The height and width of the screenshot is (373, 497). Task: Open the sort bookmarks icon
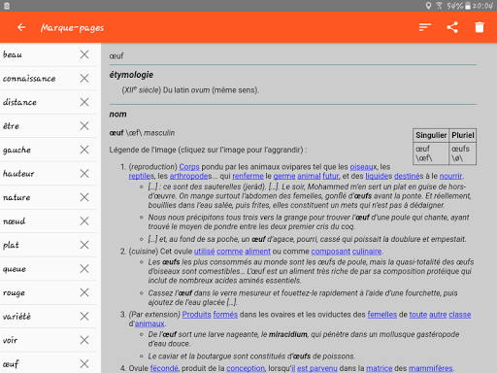[425, 27]
